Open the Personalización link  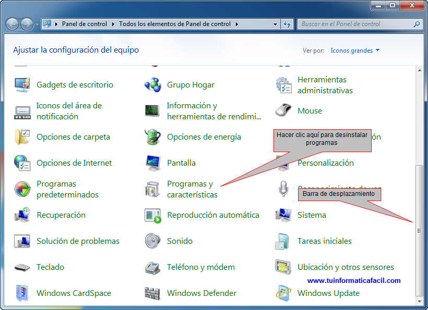coord(326,163)
